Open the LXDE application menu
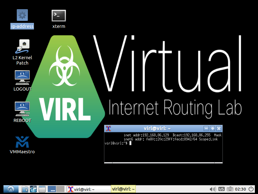258x194 pixels. click(x=10, y=189)
